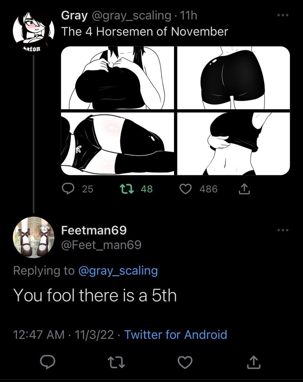Open Feetman69's profile avatar
Viewport: 303px width, 382px height.
(x=34, y=237)
